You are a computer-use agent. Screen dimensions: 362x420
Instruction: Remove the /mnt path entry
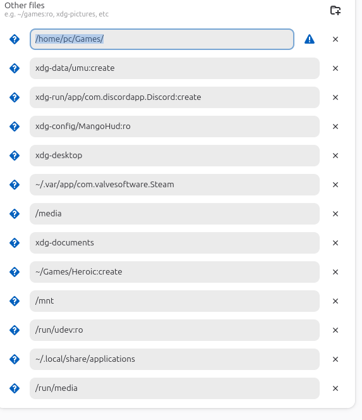(335, 301)
